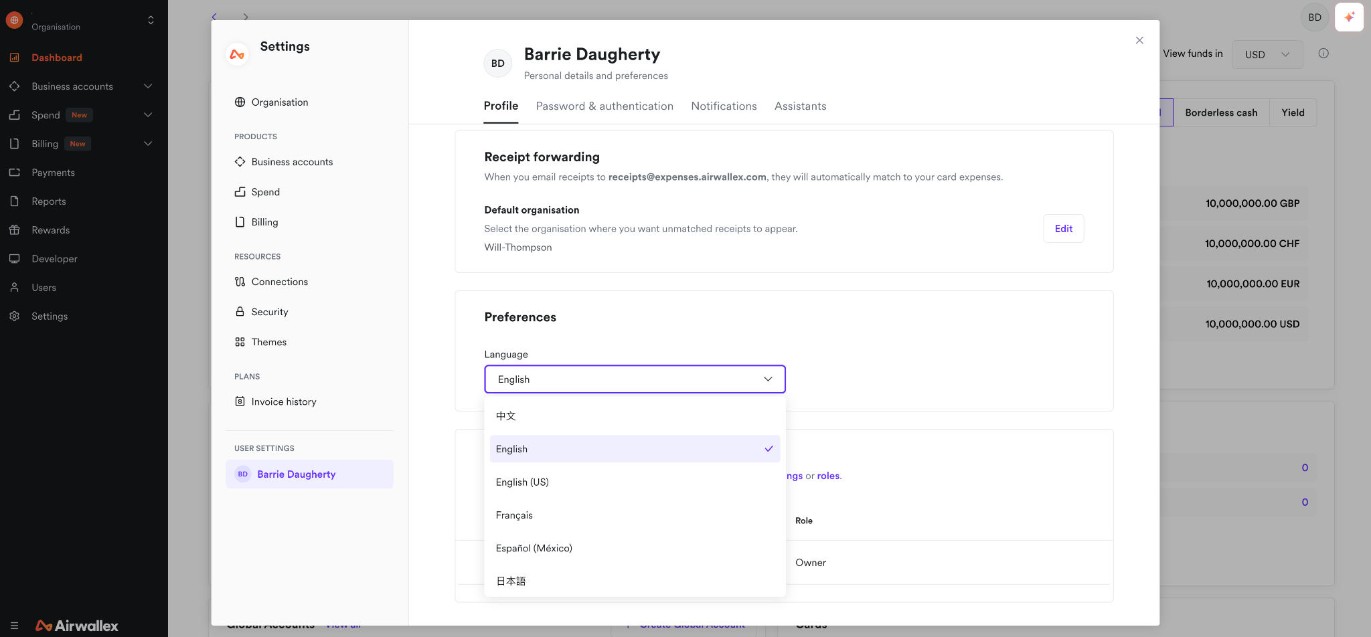1371x637 pixels.
Task: Click the Settings gear icon in the sidebar
Action: click(14, 316)
